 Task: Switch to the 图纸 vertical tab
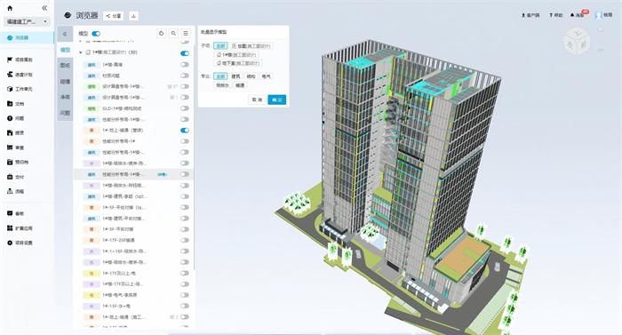click(65, 66)
